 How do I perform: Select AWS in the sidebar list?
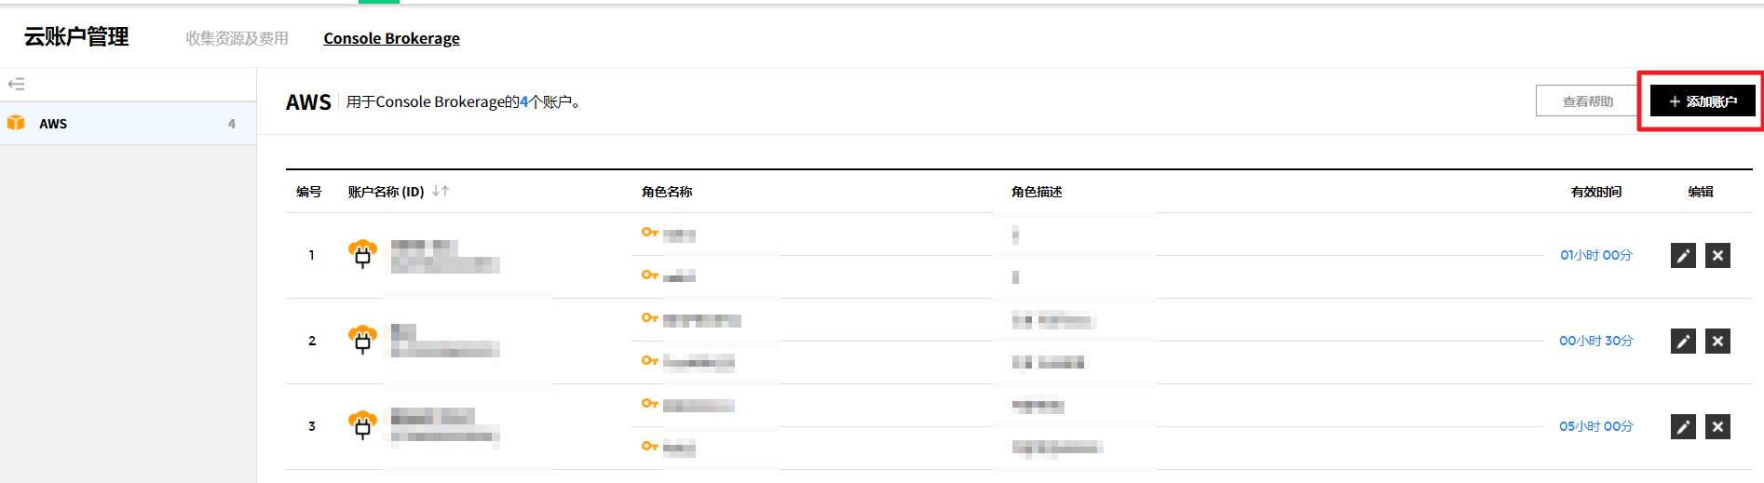[x=53, y=124]
